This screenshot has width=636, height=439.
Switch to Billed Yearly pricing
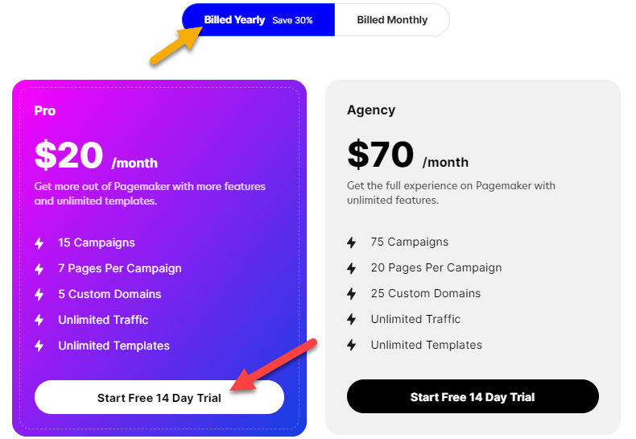click(x=258, y=20)
